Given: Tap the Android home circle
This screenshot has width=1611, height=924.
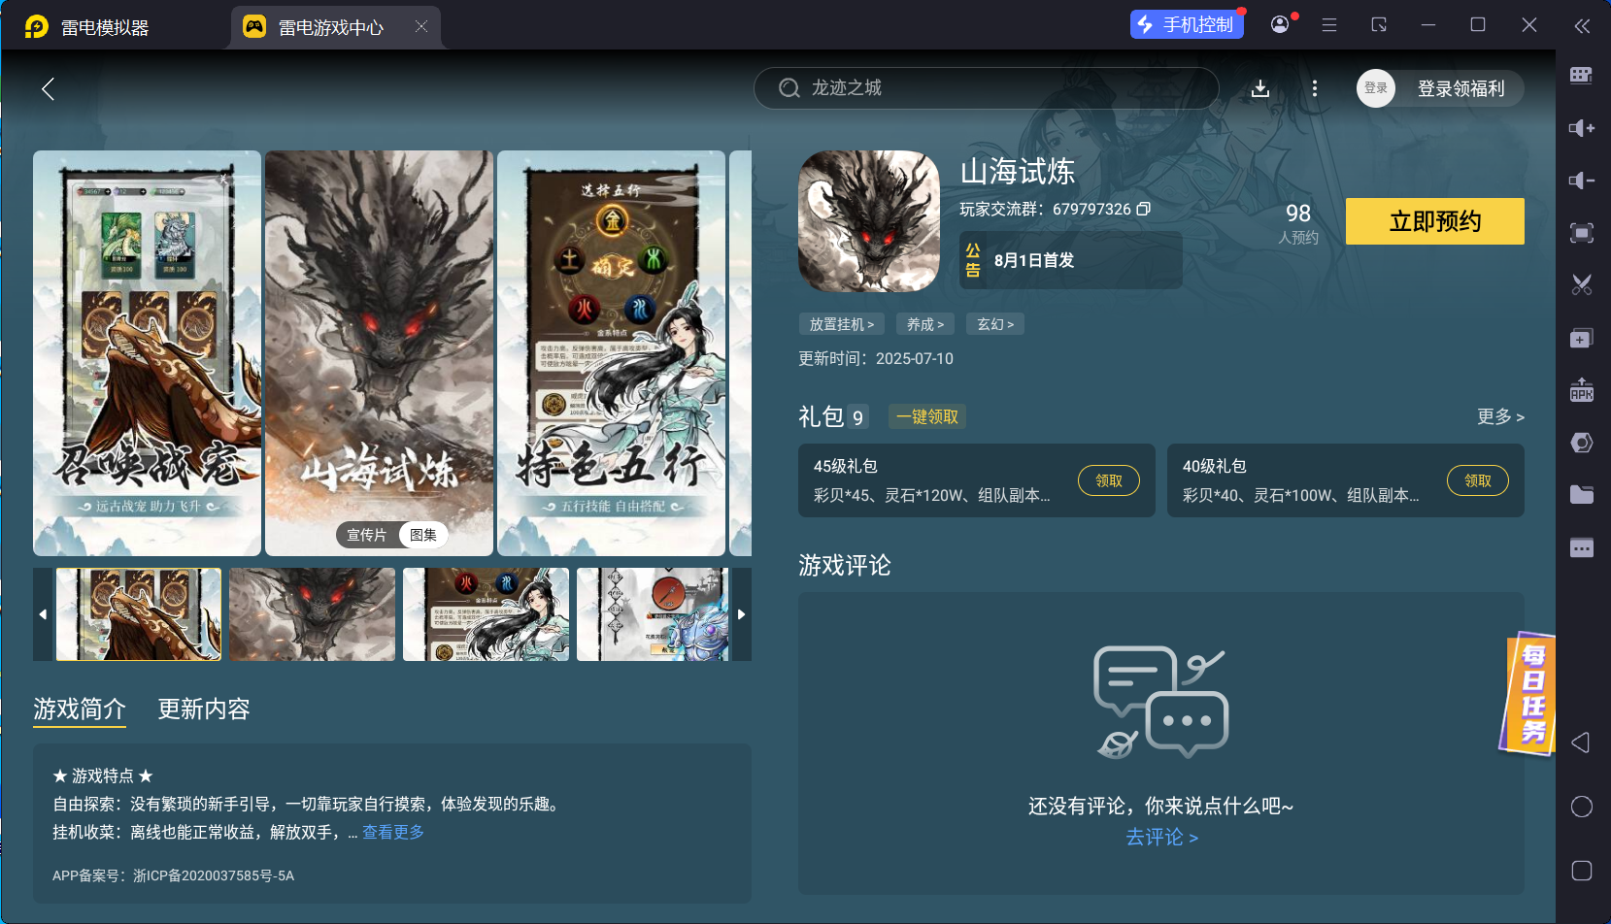Looking at the screenshot, I should (1582, 807).
